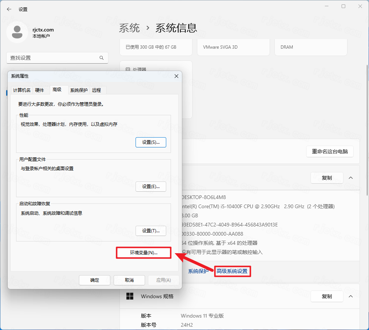Open the 系统保护 link in Settings
369x330 pixels.
coord(198,271)
